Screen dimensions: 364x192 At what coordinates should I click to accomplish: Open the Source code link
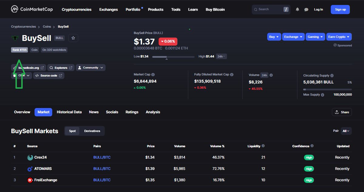pos(49,76)
